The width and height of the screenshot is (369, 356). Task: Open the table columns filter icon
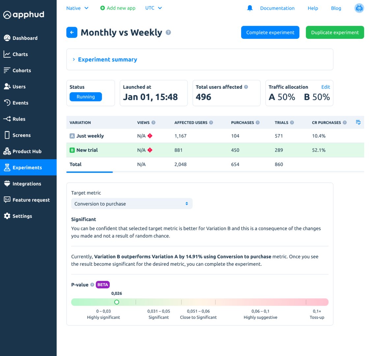[358, 122]
